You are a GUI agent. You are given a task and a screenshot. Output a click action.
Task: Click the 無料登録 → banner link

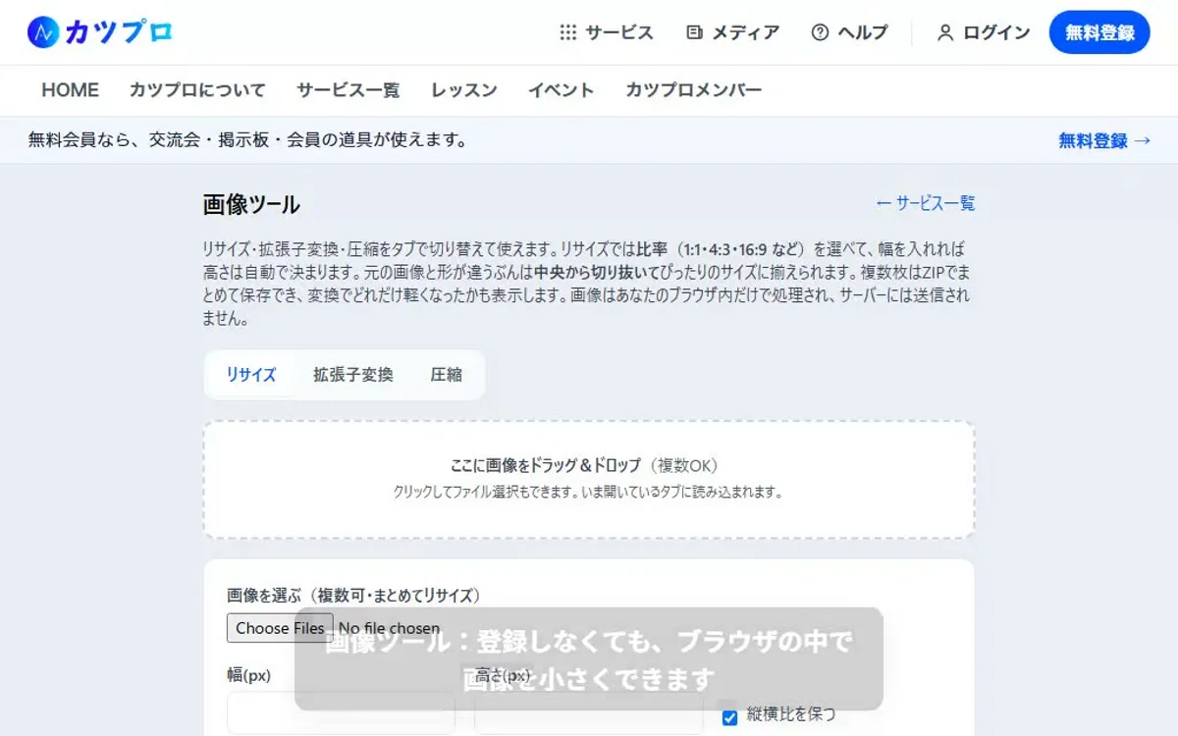click(1104, 140)
